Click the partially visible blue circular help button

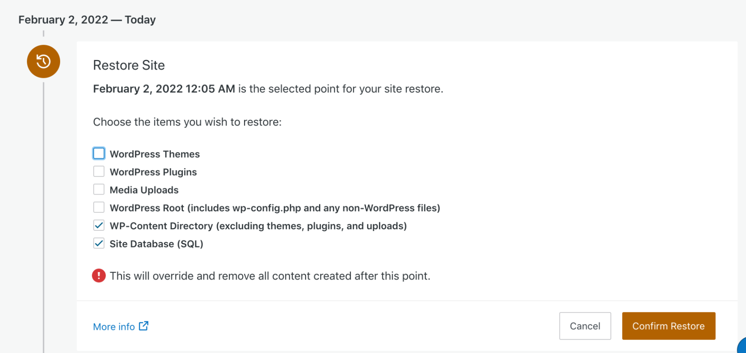click(742, 347)
